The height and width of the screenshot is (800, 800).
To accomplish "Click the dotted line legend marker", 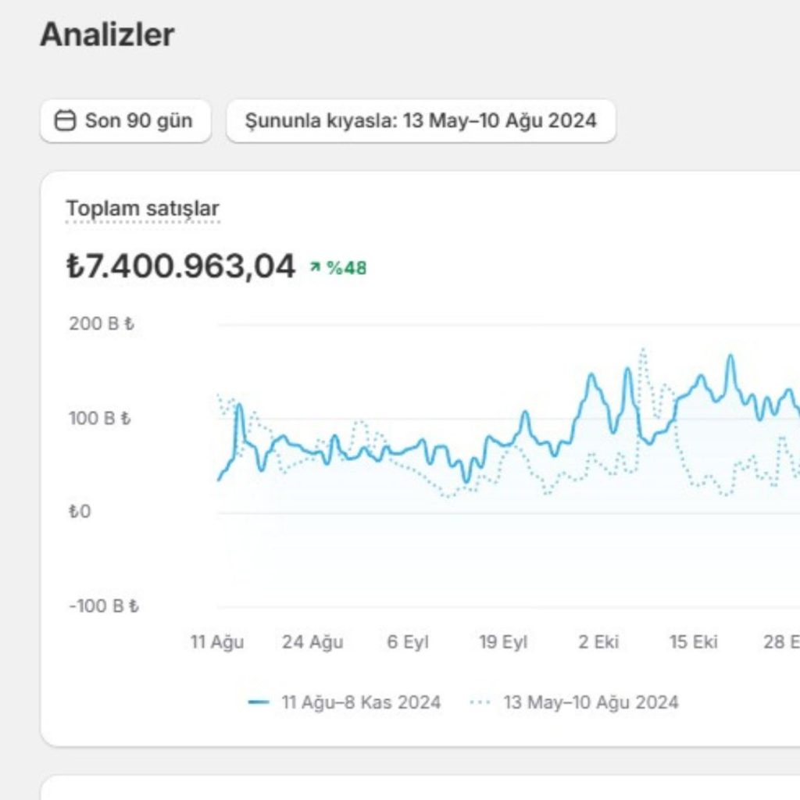I will tap(480, 702).
